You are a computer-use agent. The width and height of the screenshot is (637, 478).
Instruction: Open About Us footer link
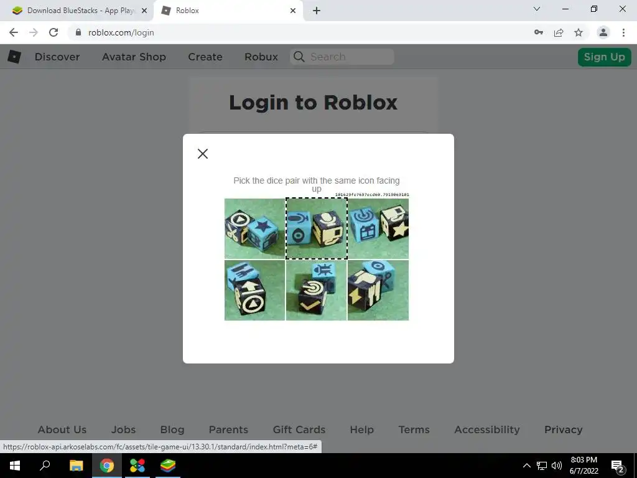coord(62,429)
